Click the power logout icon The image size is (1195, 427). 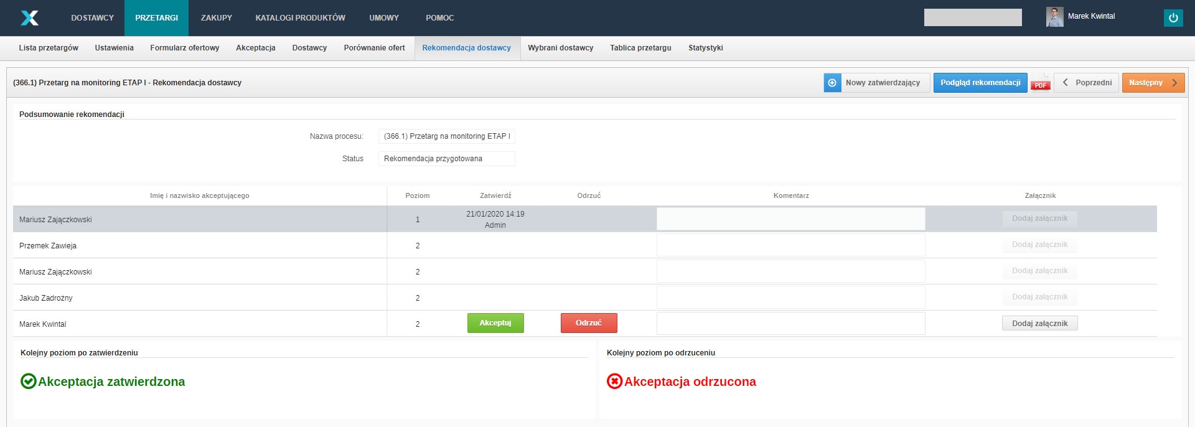point(1173,18)
